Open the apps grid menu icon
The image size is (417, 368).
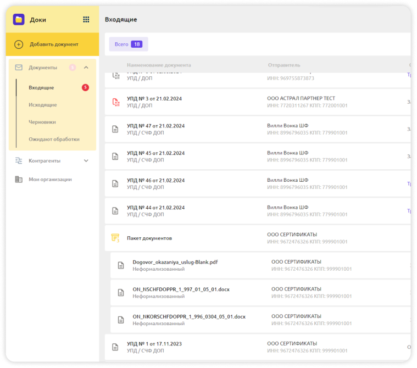(x=86, y=20)
